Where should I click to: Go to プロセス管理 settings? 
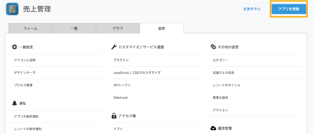coord(23,85)
